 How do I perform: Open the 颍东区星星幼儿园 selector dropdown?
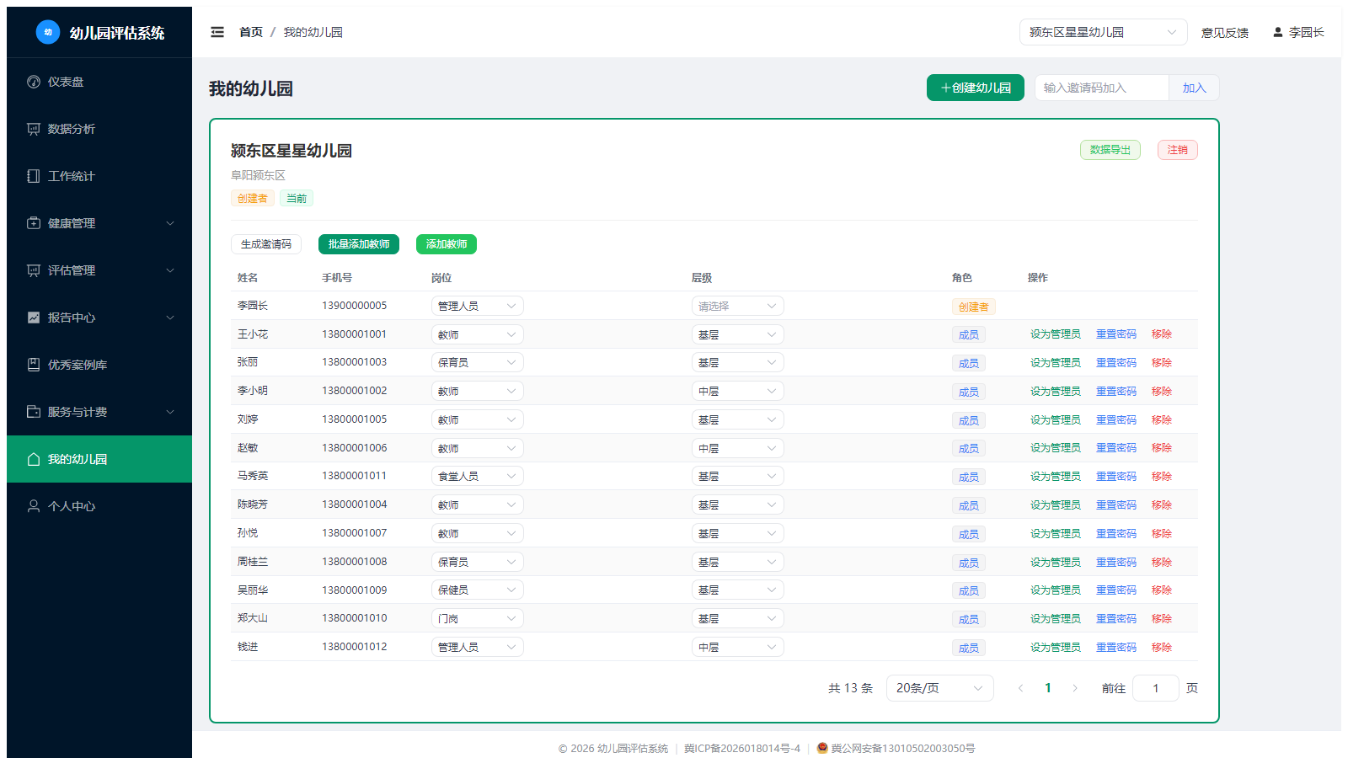coord(1104,32)
